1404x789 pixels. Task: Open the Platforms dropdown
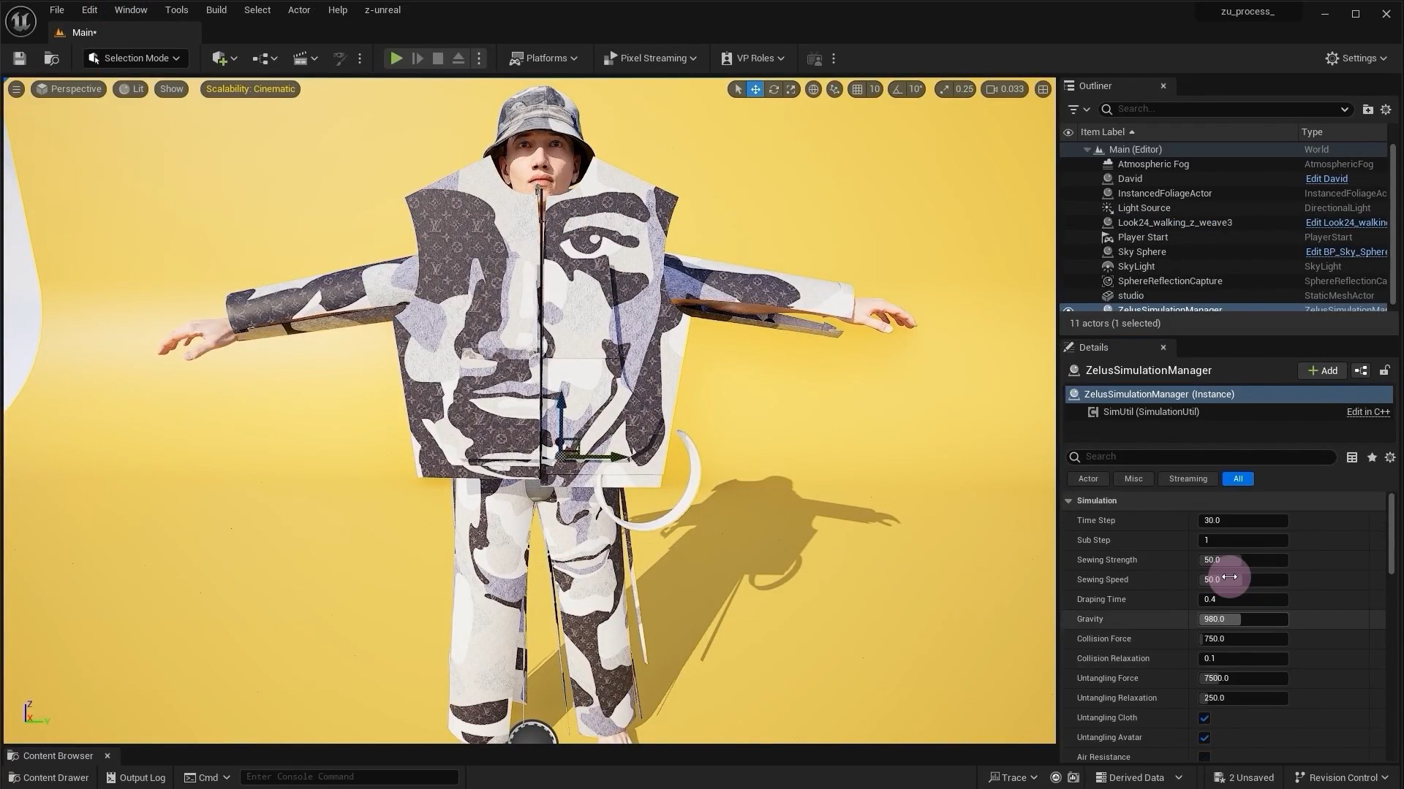click(x=543, y=58)
